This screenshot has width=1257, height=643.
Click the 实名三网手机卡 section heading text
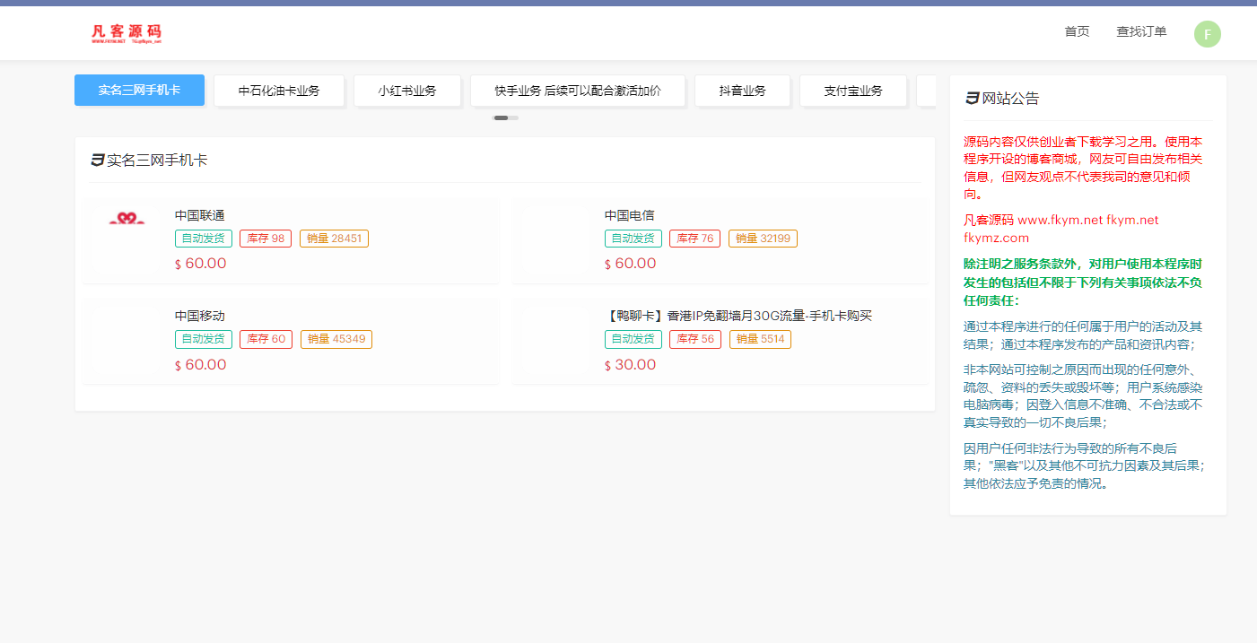[157, 161]
